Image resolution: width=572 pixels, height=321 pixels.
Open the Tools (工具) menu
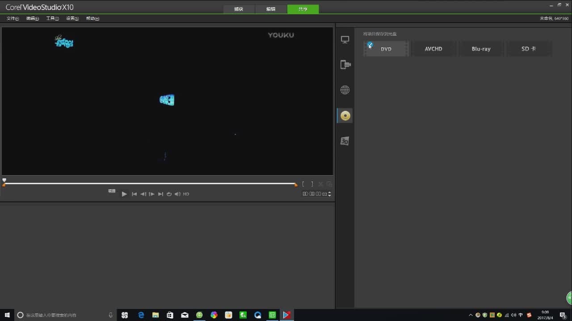52,18
